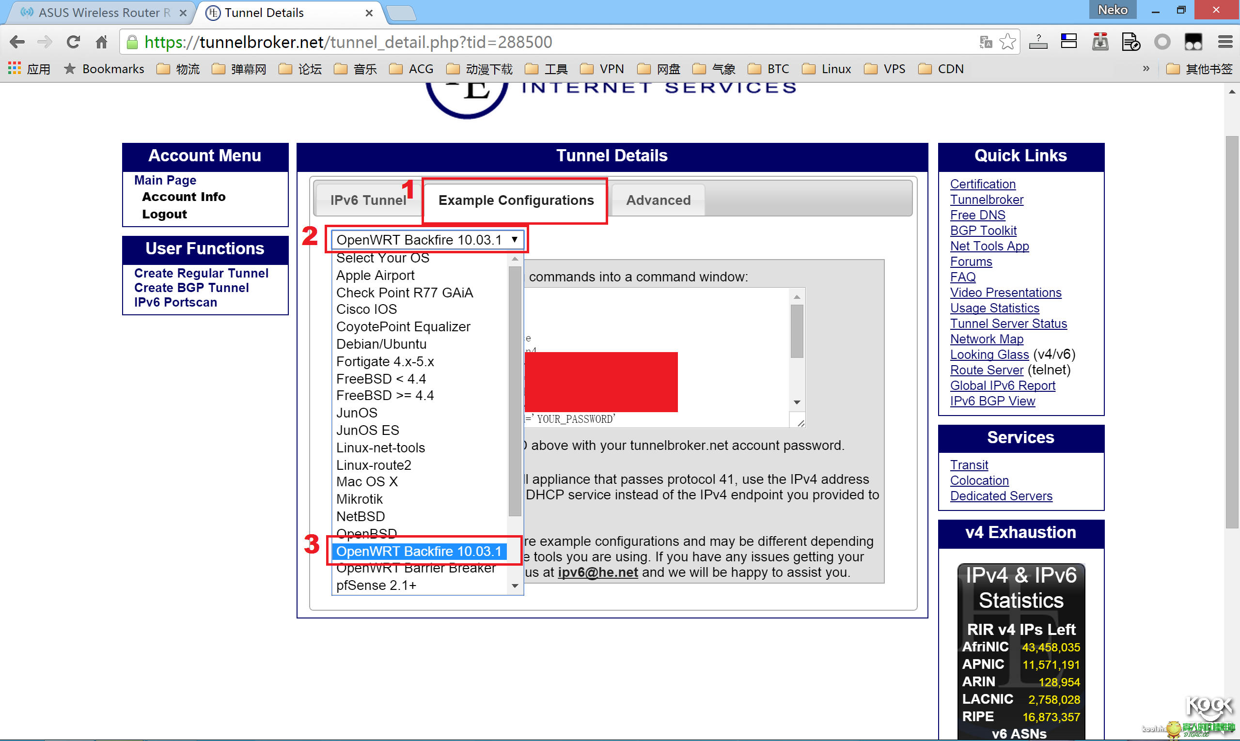Image resolution: width=1240 pixels, height=741 pixels.
Task: Open the IPv6 Portscan link
Action: point(175,302)
